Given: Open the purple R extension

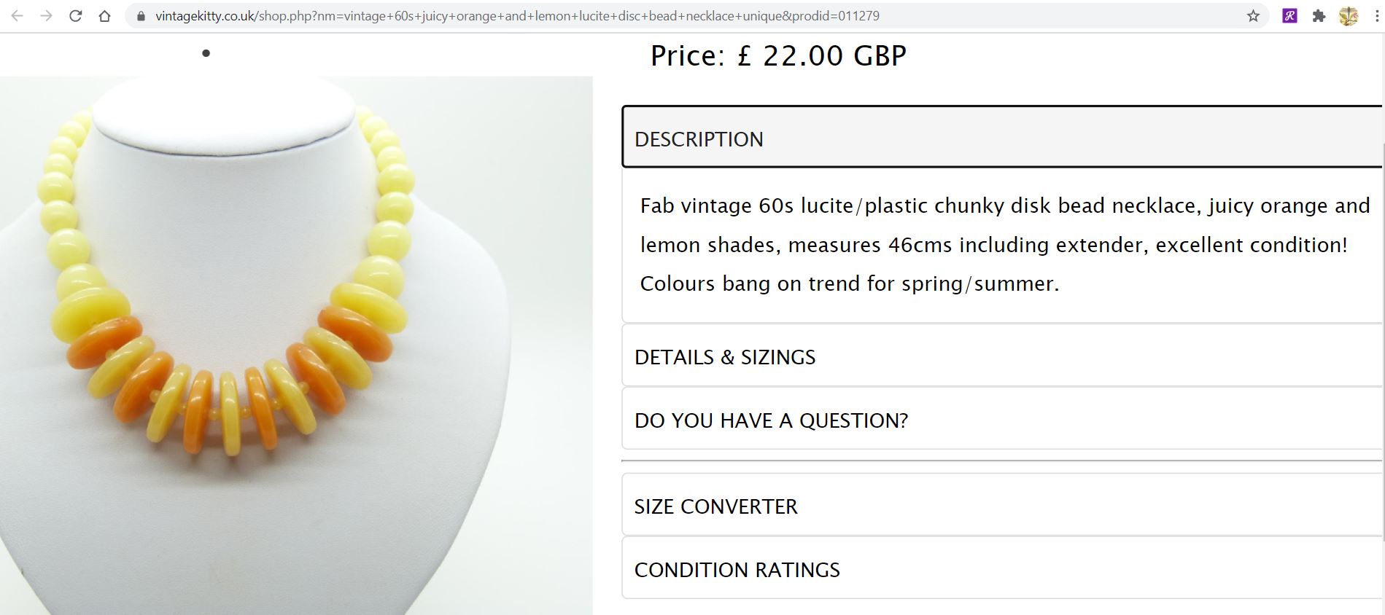Looking at the screenshot, I should pos(1289,16).
